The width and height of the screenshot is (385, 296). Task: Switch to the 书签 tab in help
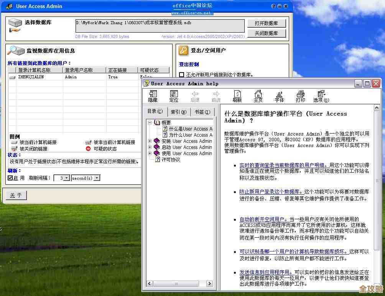pos(202,112)
